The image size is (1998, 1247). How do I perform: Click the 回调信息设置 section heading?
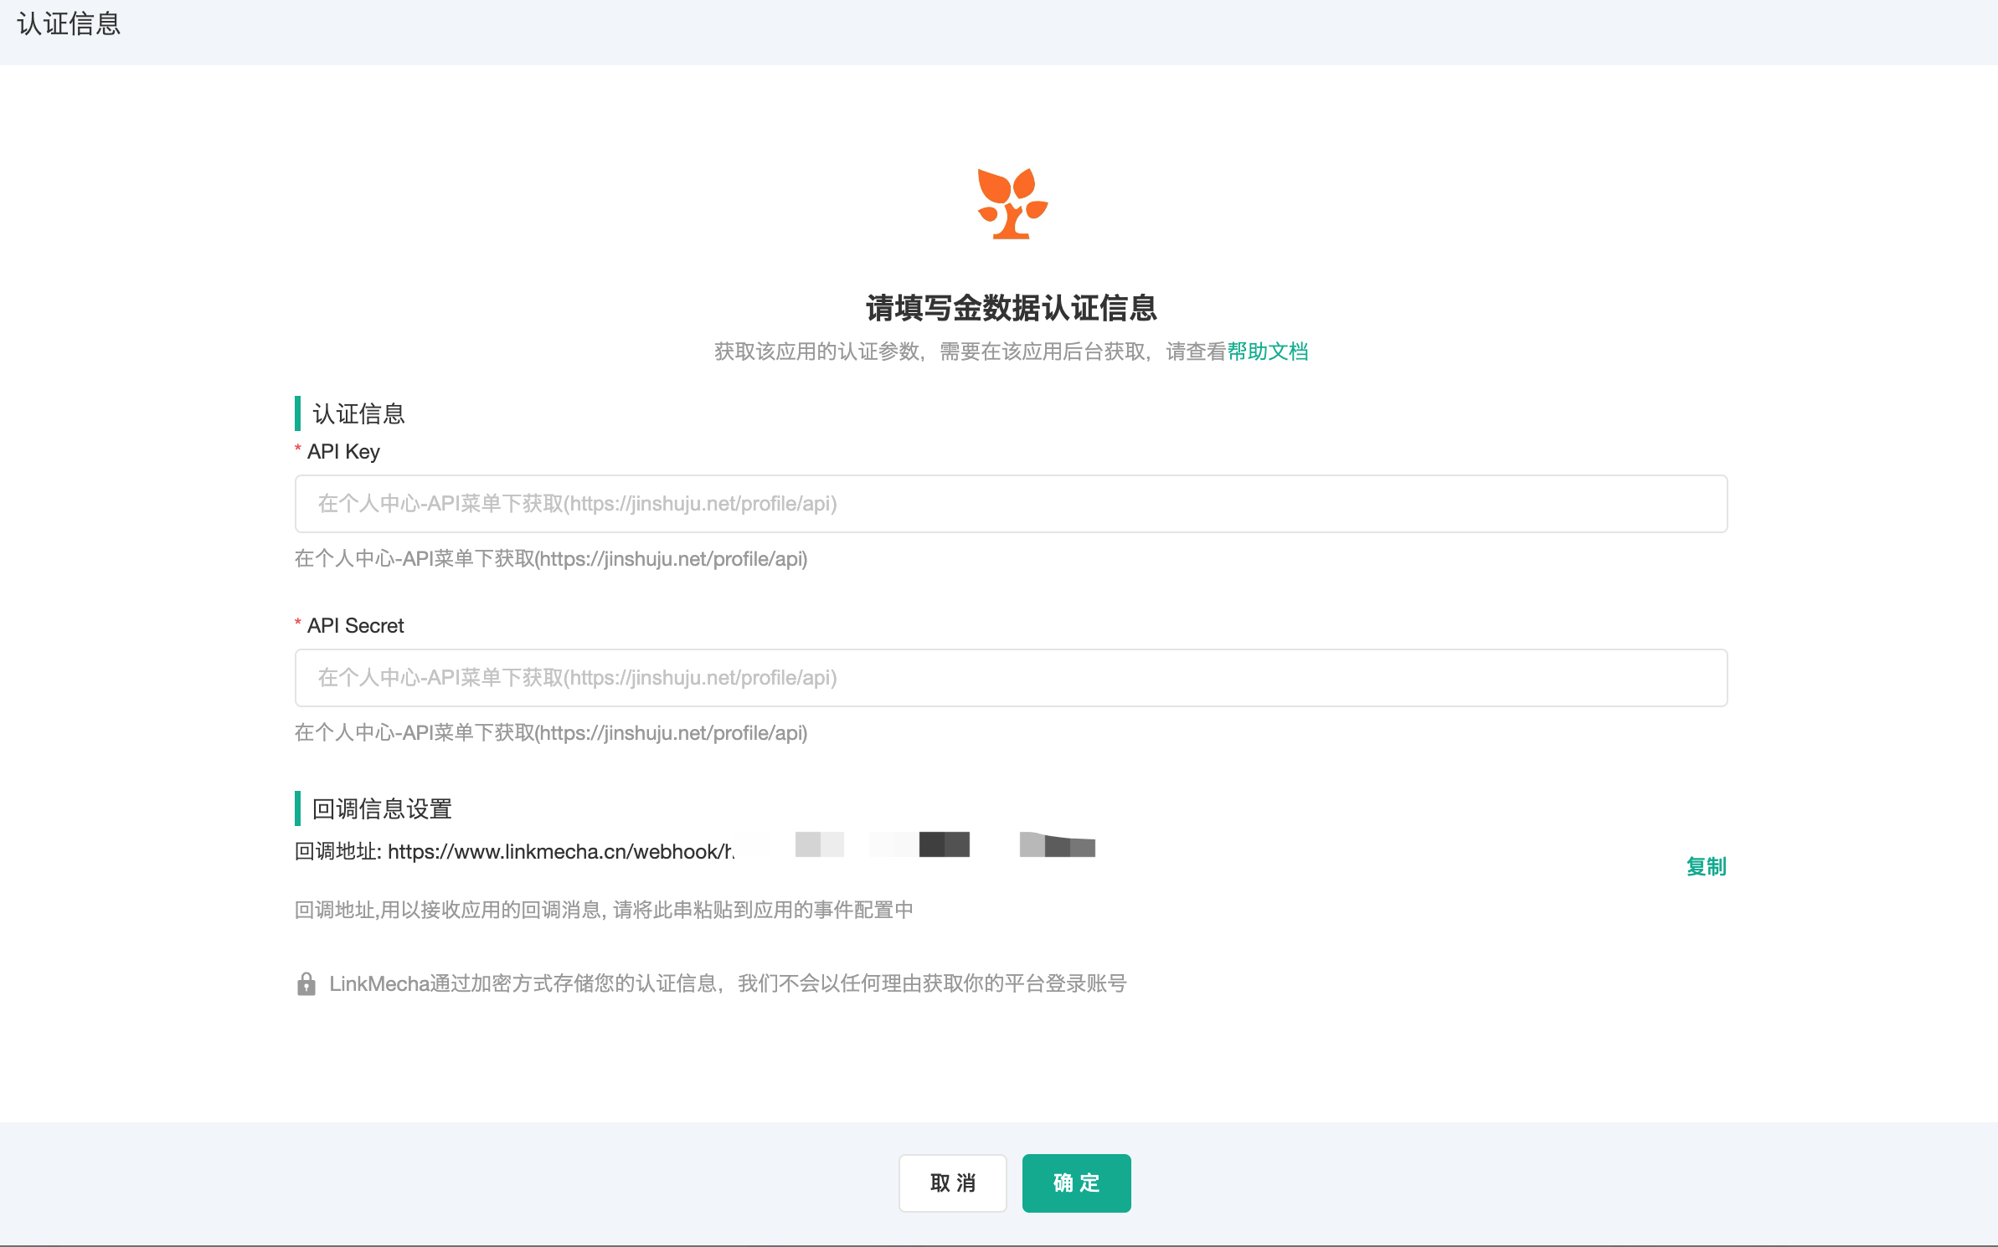coord(382,808)
